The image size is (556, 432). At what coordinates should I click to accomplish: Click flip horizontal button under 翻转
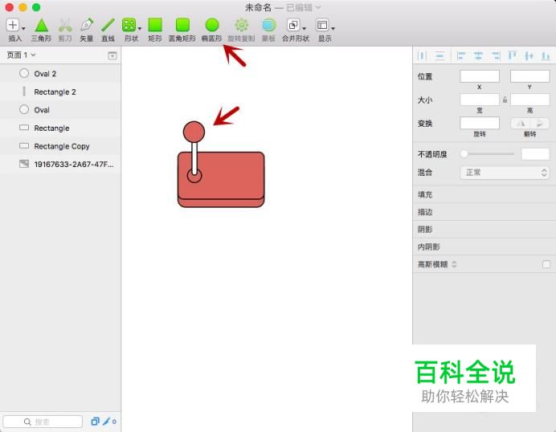point(521,124)
